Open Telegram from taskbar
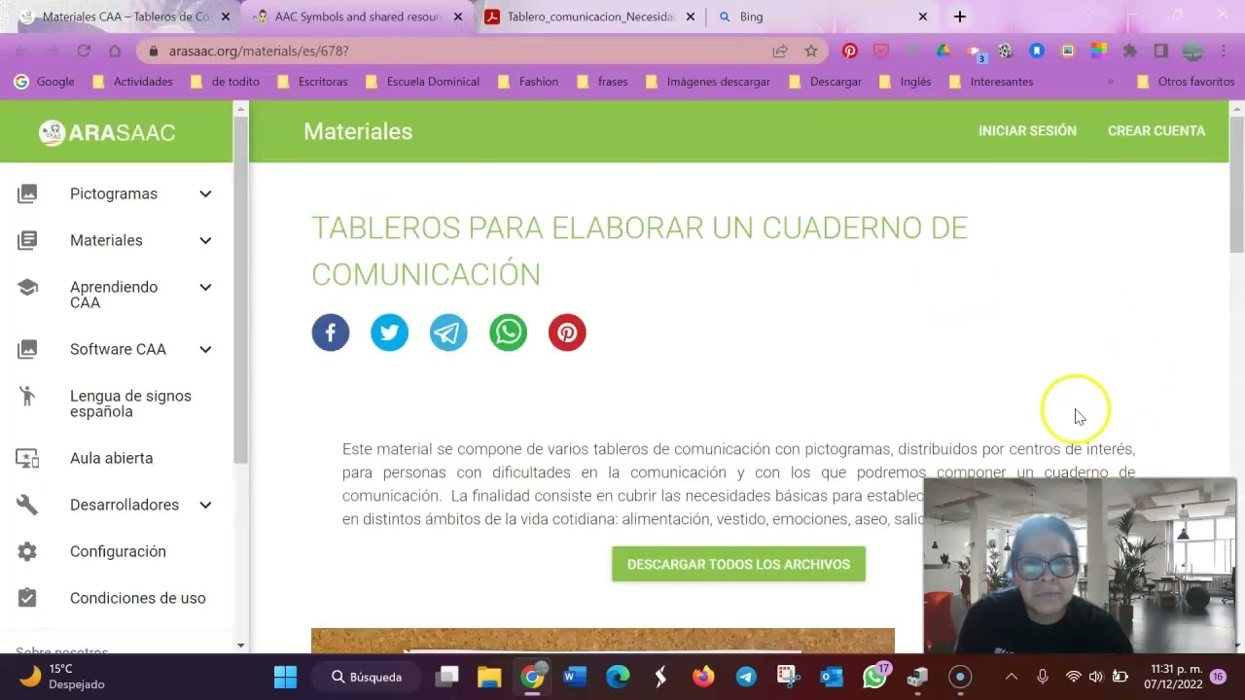The height and width of the screenshot is (700, 1245). click(746, 677)
